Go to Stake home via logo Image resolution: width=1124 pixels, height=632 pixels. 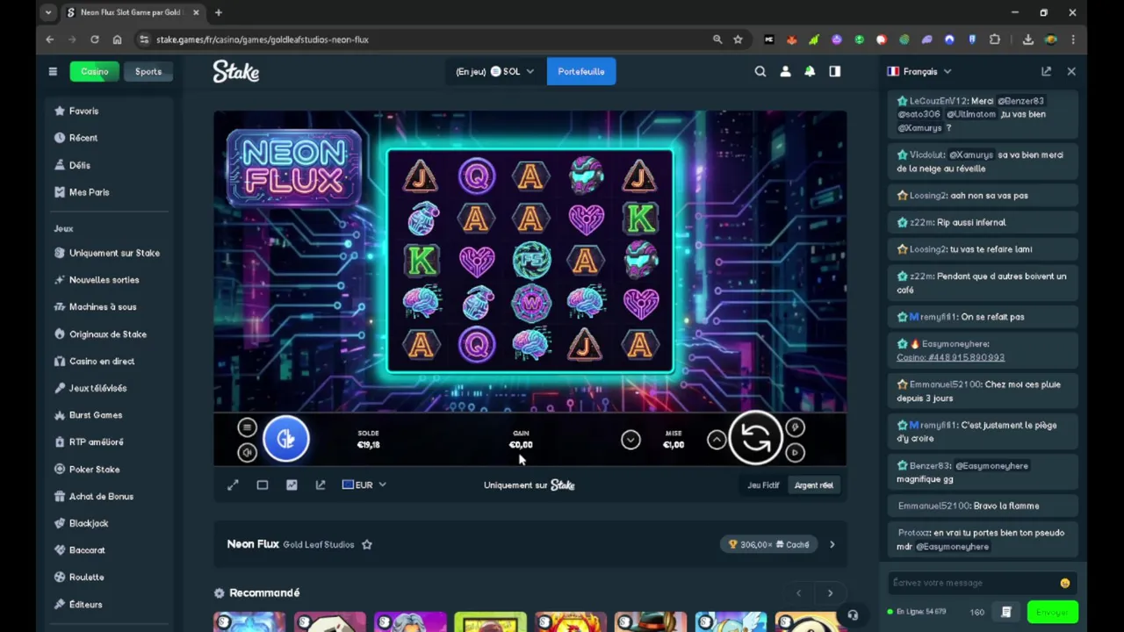pyautogui.click(x=235, y=72)
